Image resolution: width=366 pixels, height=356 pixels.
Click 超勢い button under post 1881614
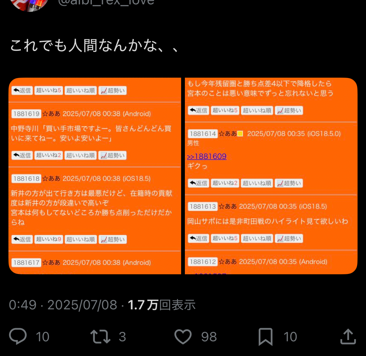tap(289, 183)
